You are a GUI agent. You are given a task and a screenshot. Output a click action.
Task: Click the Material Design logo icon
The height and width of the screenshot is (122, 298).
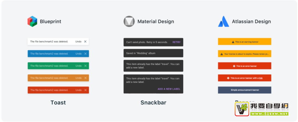click(129, 21)
